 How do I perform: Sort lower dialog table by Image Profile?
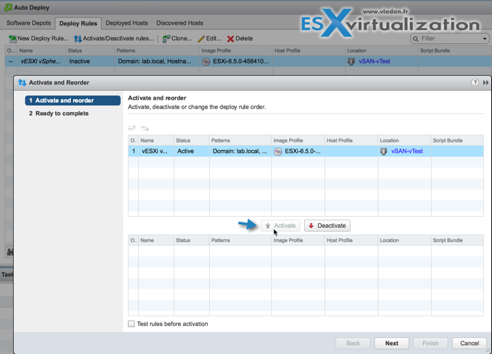click(298, 240)
